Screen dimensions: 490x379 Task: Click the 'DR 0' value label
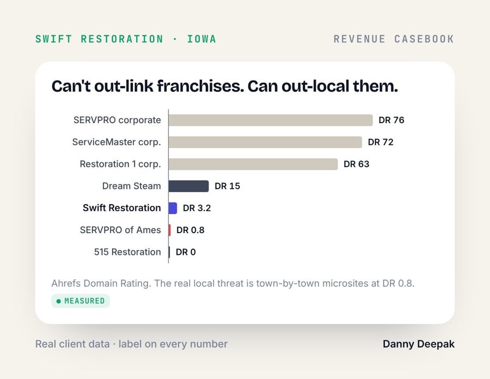click(x=186, y=252)
